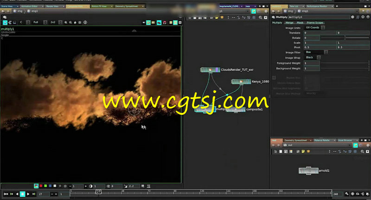
Task: Show the alpha white channel button
Action: (x=55, y=186)
